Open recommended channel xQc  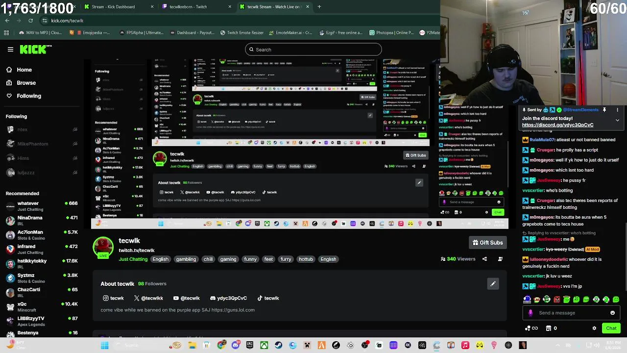click(x=42, y=306)
